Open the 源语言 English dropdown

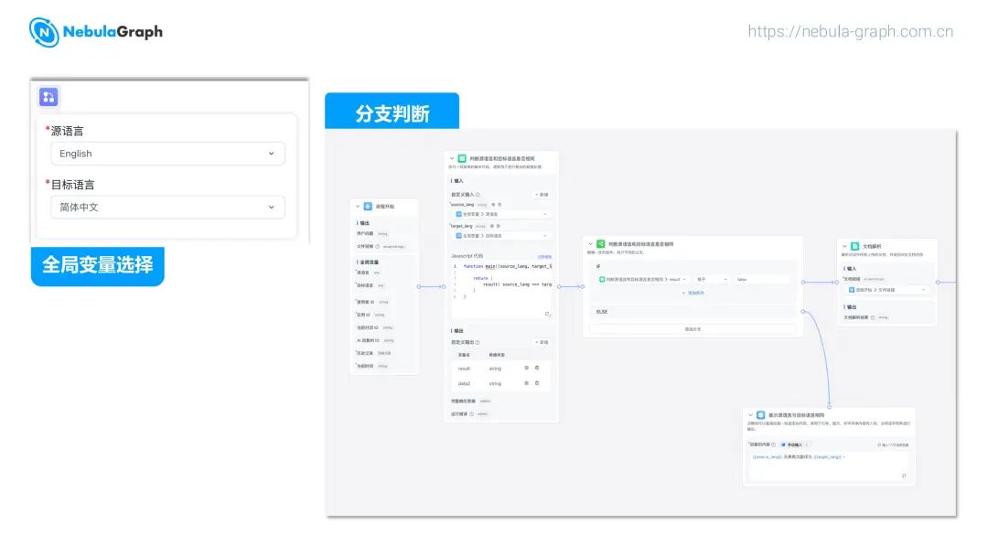(167, 154)
